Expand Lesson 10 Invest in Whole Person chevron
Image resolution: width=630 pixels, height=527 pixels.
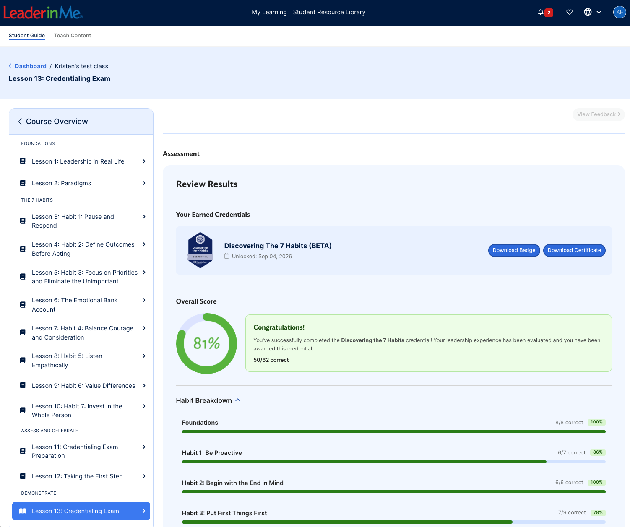click(x=144, y=406)
